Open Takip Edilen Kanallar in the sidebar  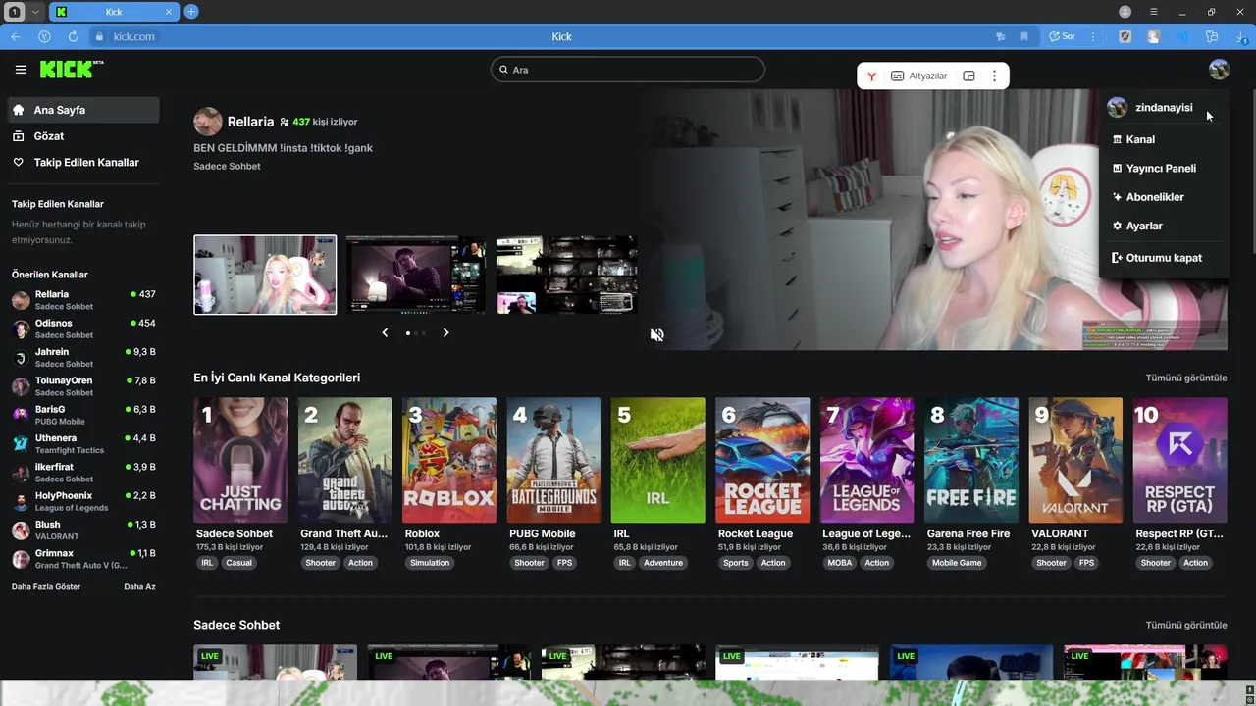[82, 162]
